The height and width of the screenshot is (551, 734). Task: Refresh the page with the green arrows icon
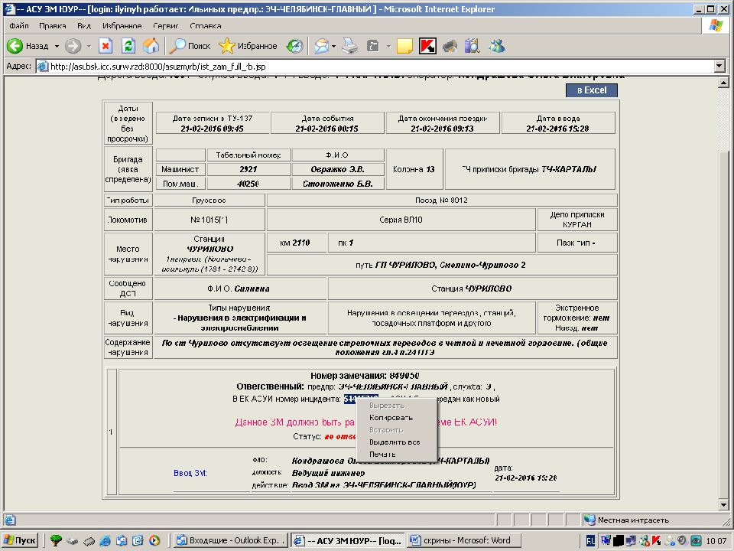click(128, 46)
